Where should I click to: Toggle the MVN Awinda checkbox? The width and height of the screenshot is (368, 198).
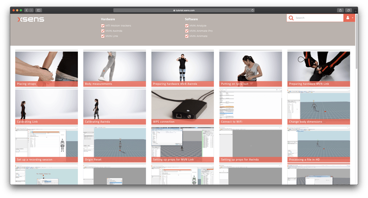pos(103,31)
